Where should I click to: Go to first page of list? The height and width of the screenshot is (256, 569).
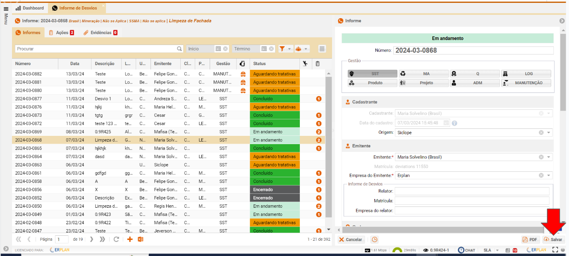(18, 239)
